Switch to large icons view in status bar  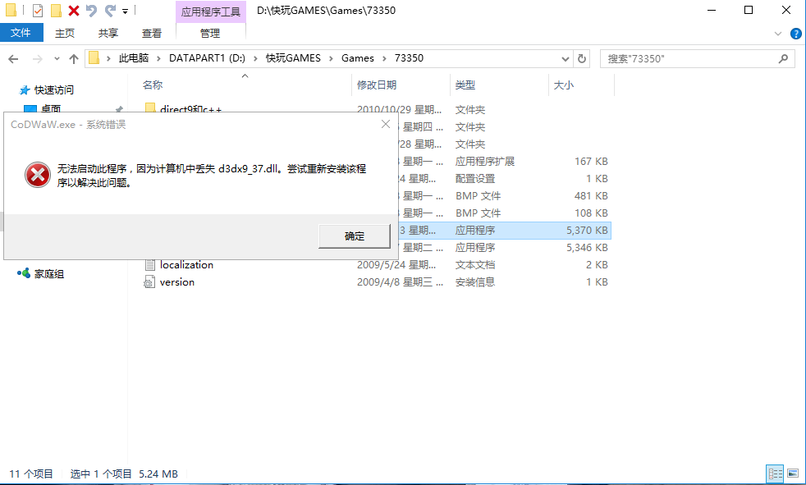click(x=793, y=474)
